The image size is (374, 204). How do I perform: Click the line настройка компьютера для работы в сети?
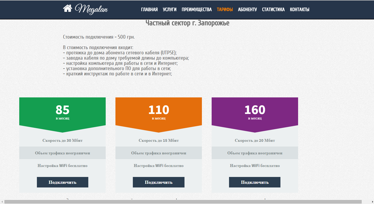[x=121, y=63]
